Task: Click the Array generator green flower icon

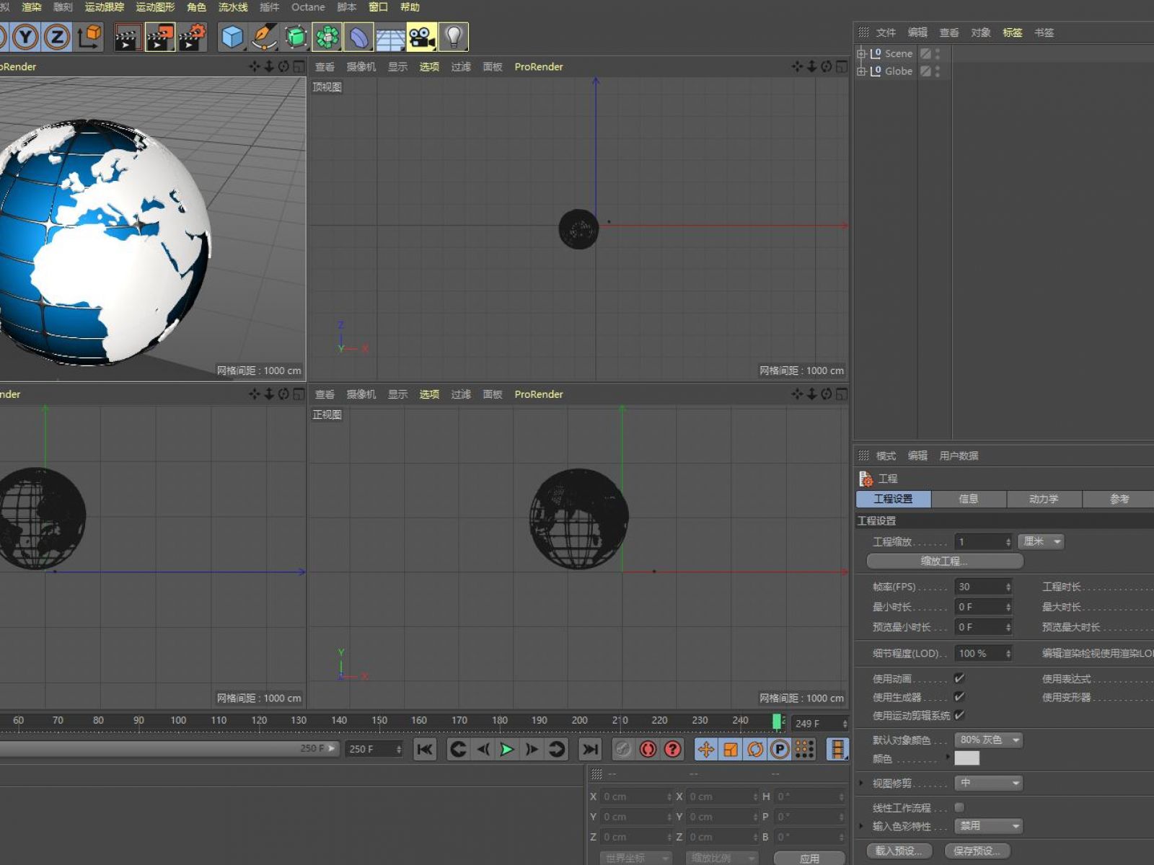Action: coord(327,37)
